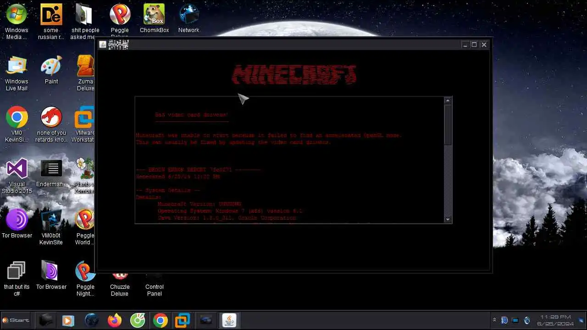
Task: Open the VM0b0t KevinSite desktop icon
Action: (51, 227)
